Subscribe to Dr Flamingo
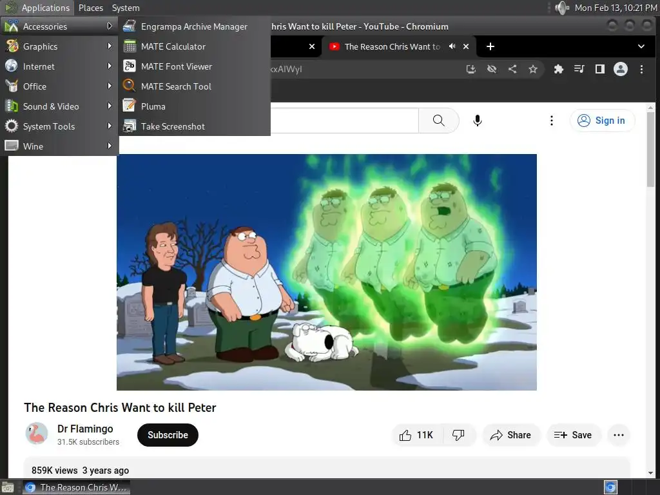 point(168,435)
